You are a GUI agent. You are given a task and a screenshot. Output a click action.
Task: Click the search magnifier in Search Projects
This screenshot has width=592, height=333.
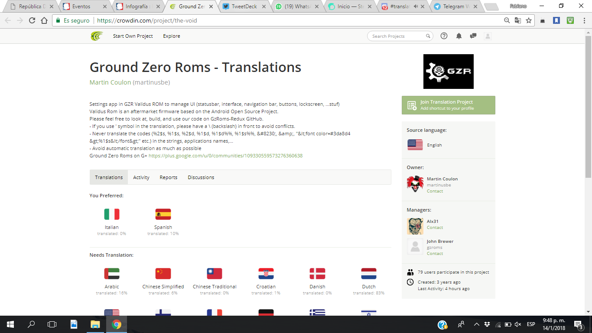click(428, 36)
